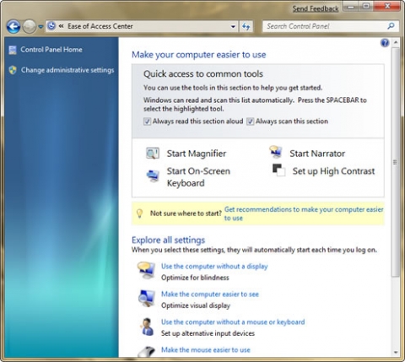Open Set up High Contrast
The width and height of the screenshot is (405, 362).
pos(333,171)
